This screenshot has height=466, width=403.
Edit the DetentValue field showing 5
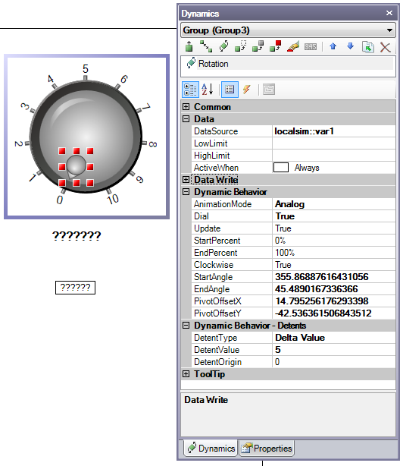click(x=333, y=350)
